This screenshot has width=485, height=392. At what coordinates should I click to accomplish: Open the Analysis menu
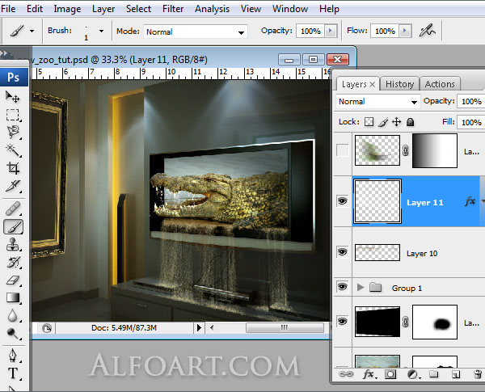212,9
